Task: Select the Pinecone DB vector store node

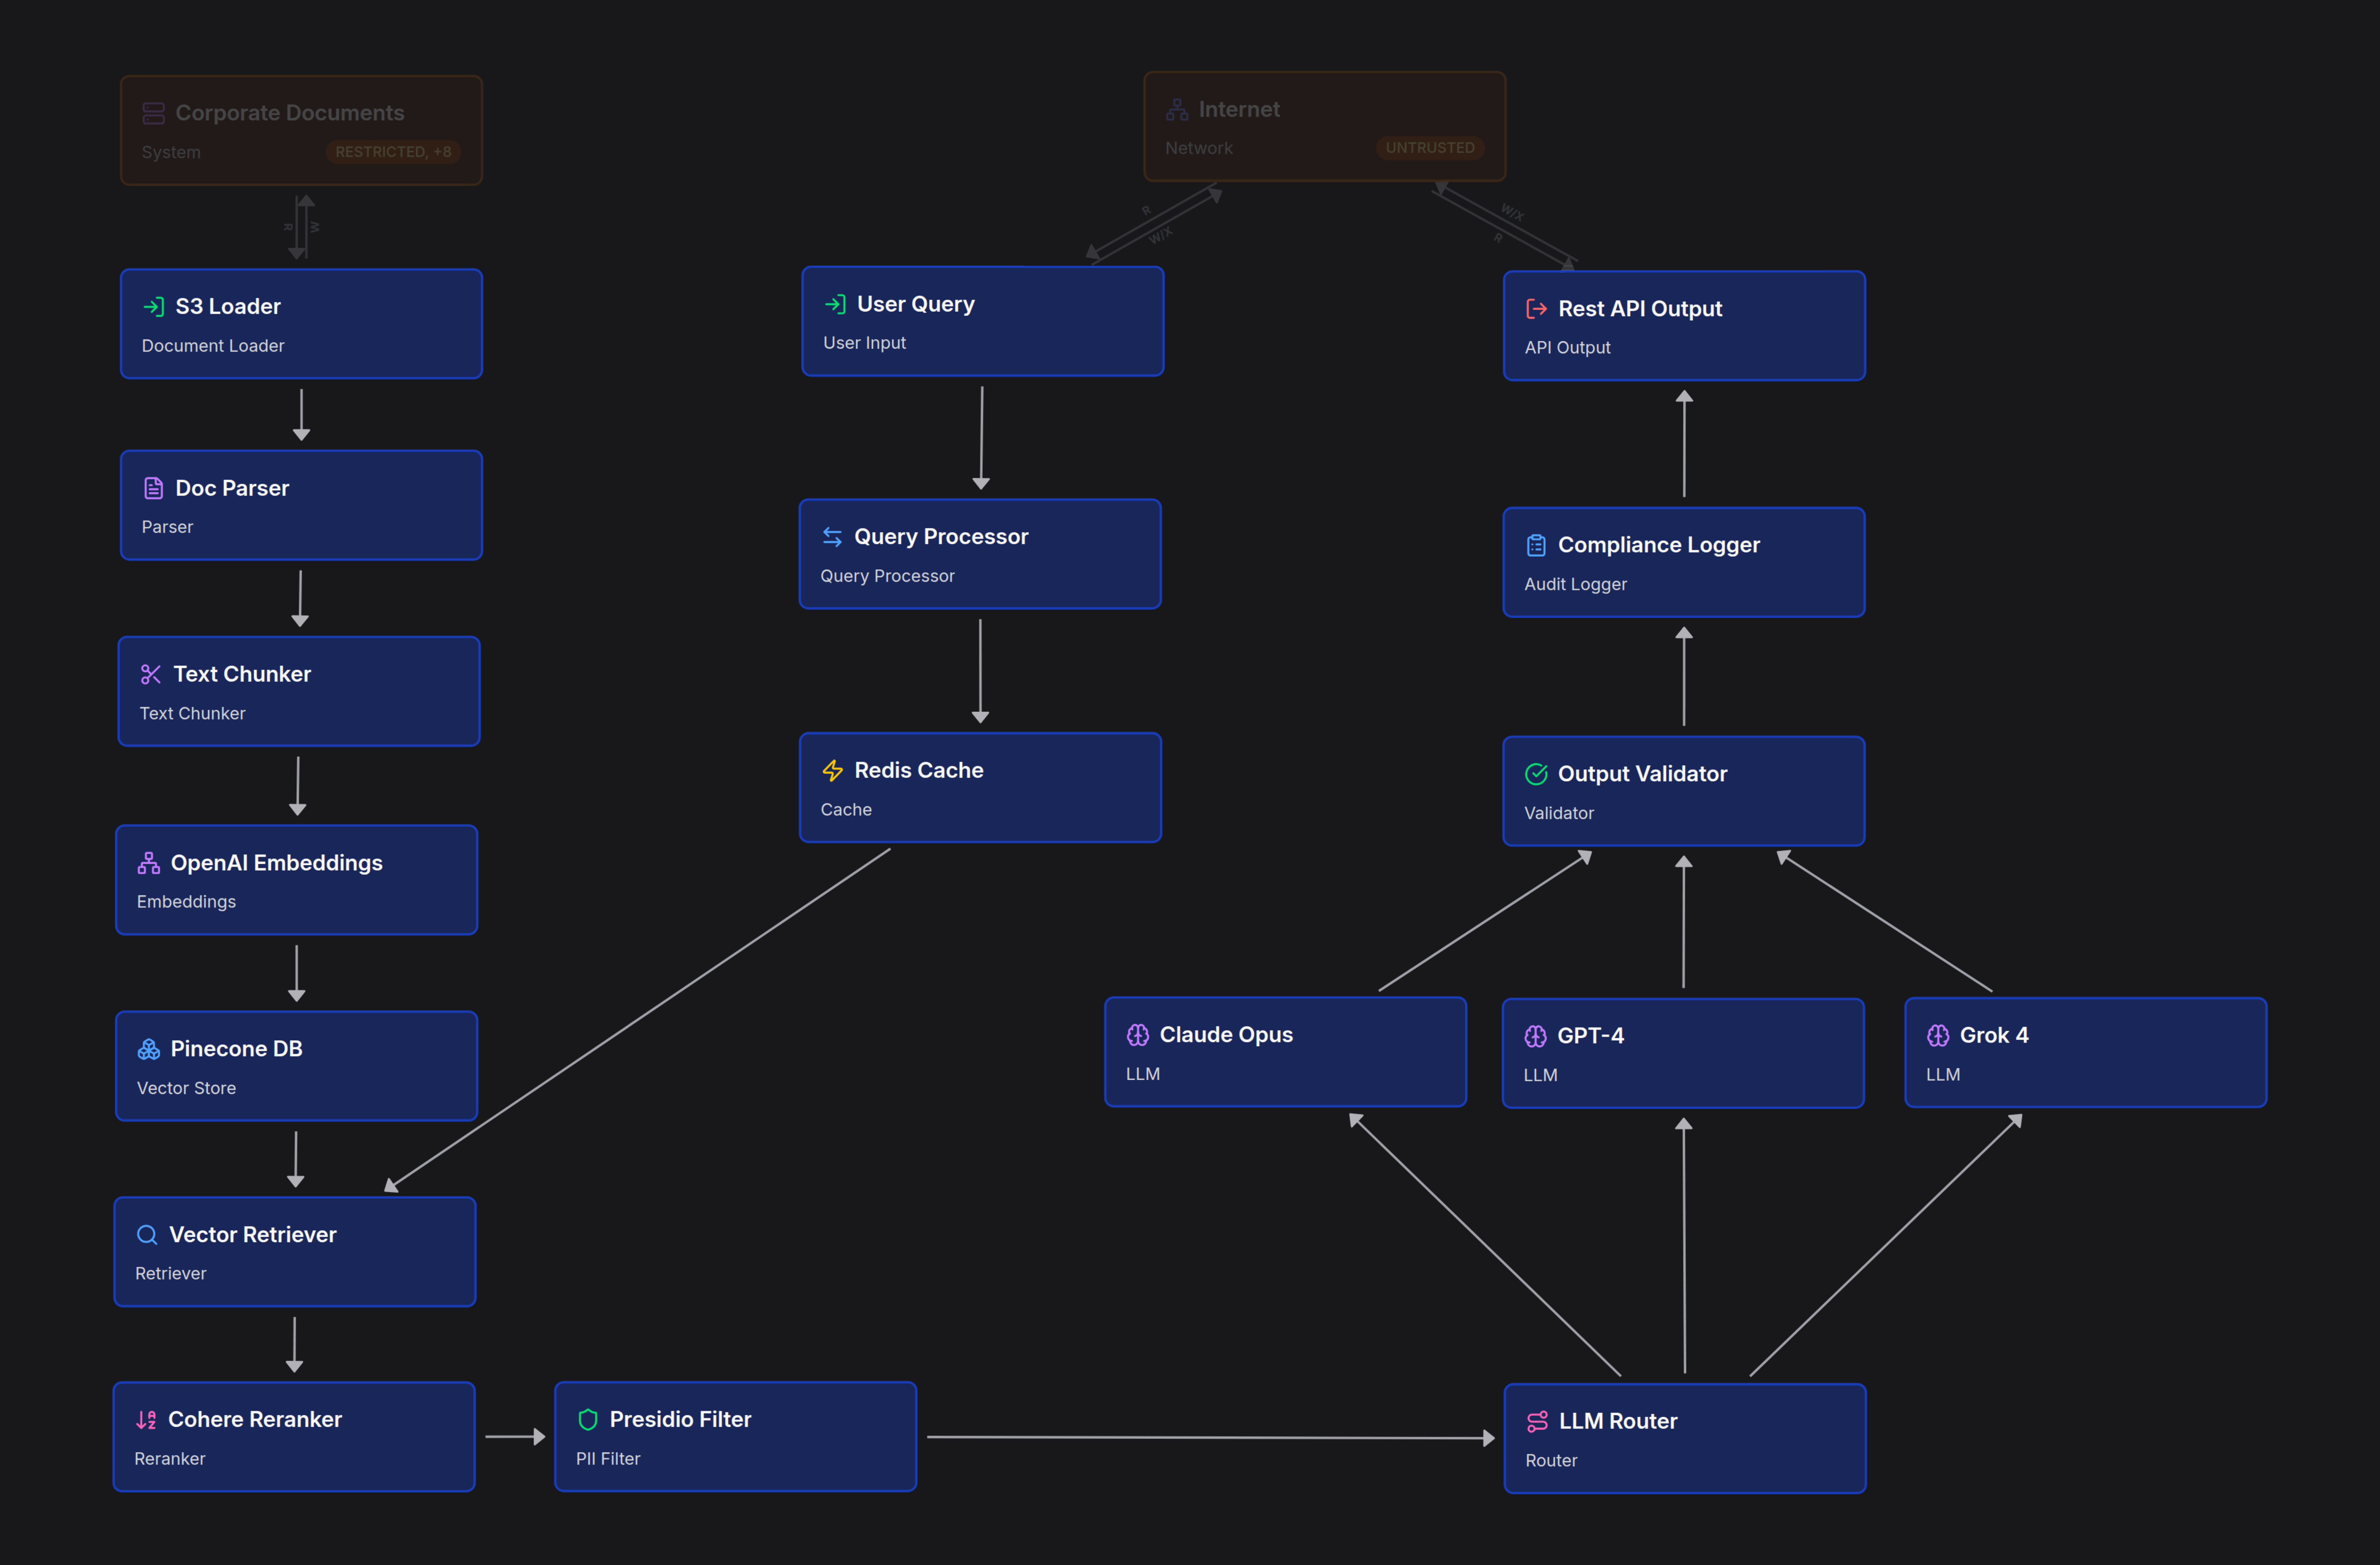Action: pyautogui.click(x=296, y=1065)
